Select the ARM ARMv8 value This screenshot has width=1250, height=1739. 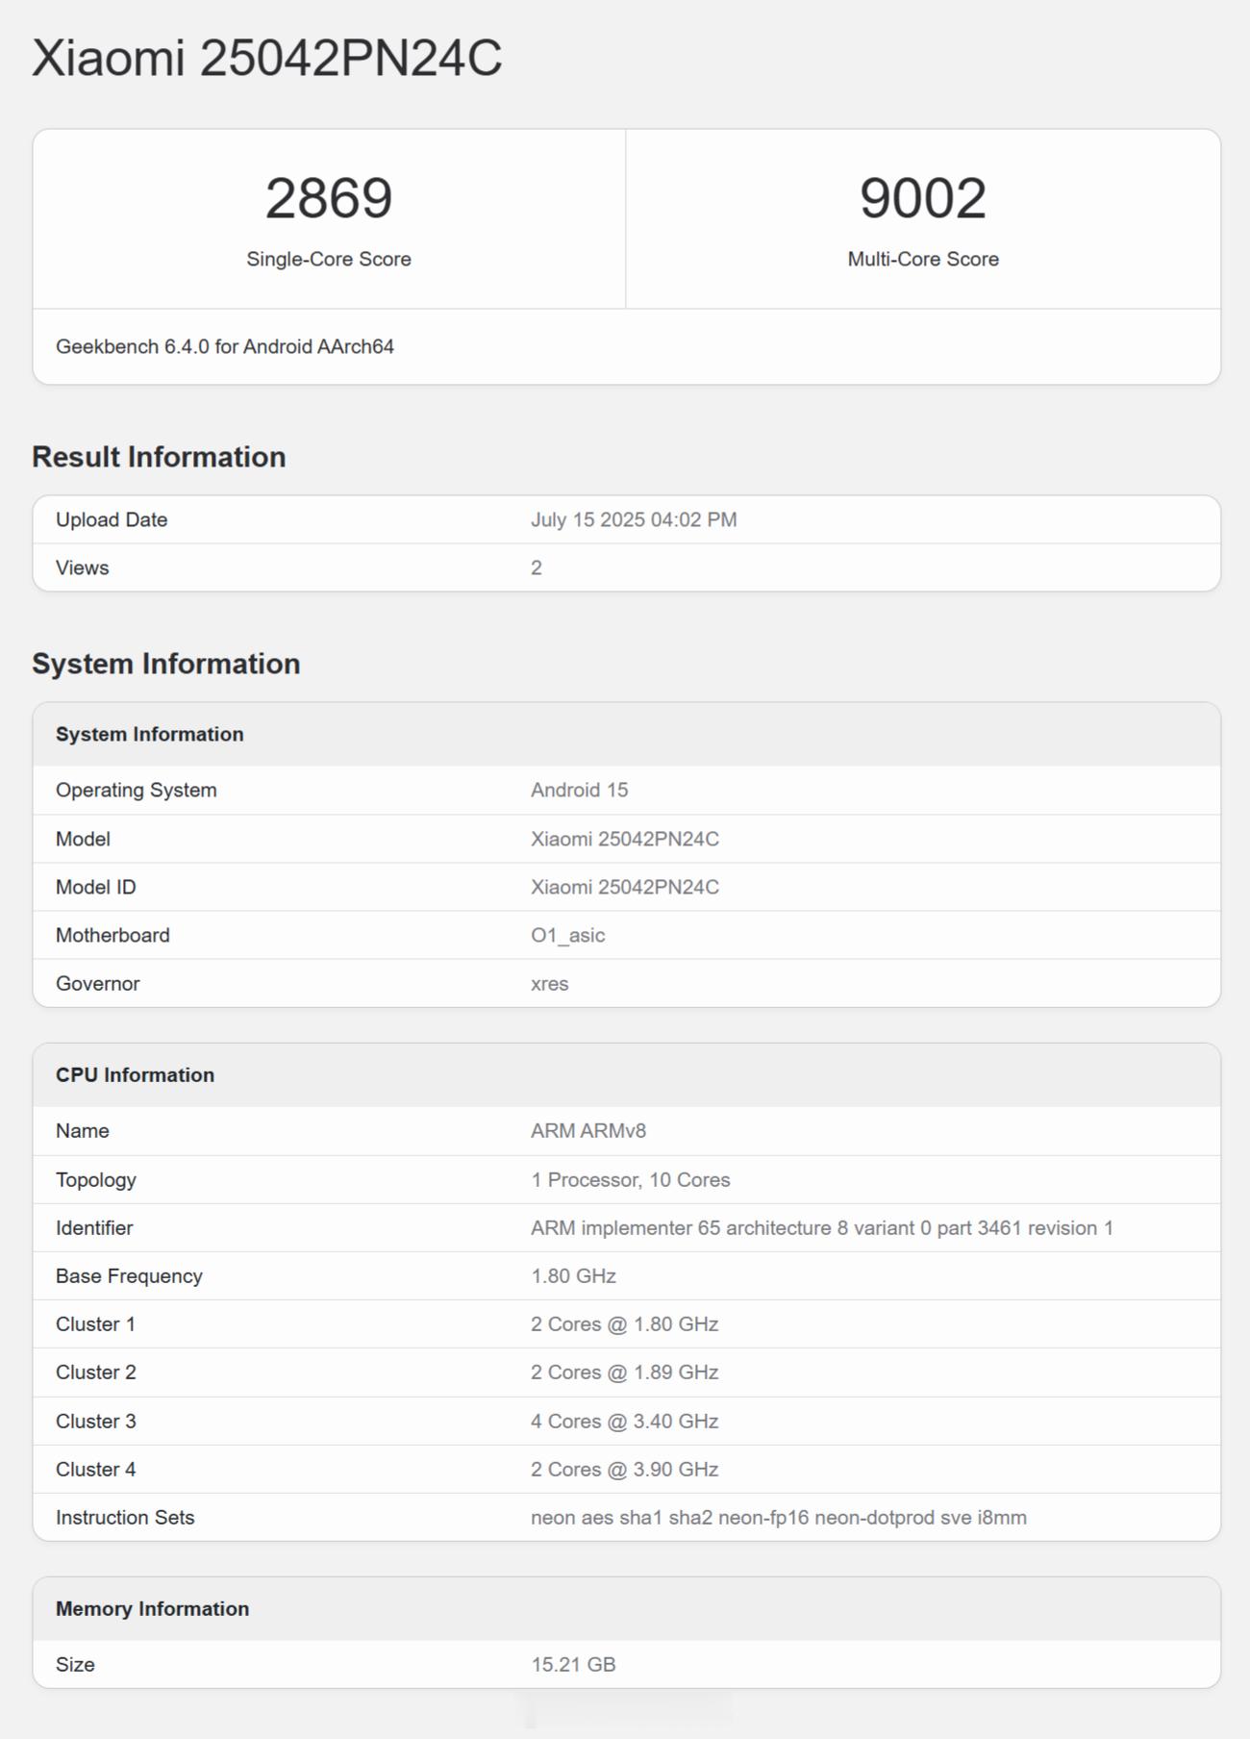pos(588,1130)
